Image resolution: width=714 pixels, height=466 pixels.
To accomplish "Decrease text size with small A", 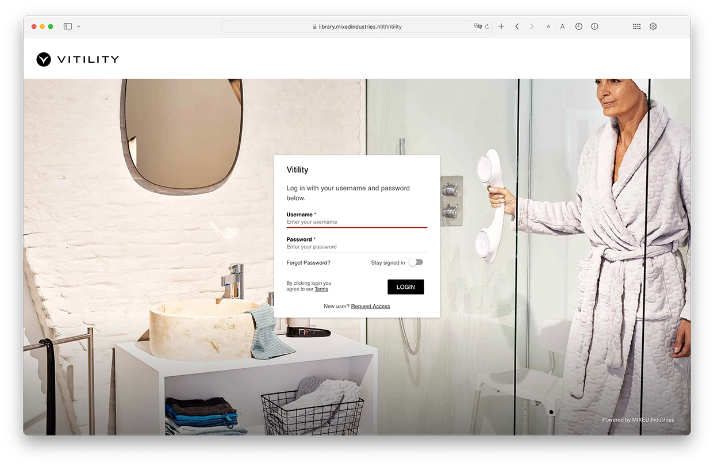I will [x=548, y=26].
